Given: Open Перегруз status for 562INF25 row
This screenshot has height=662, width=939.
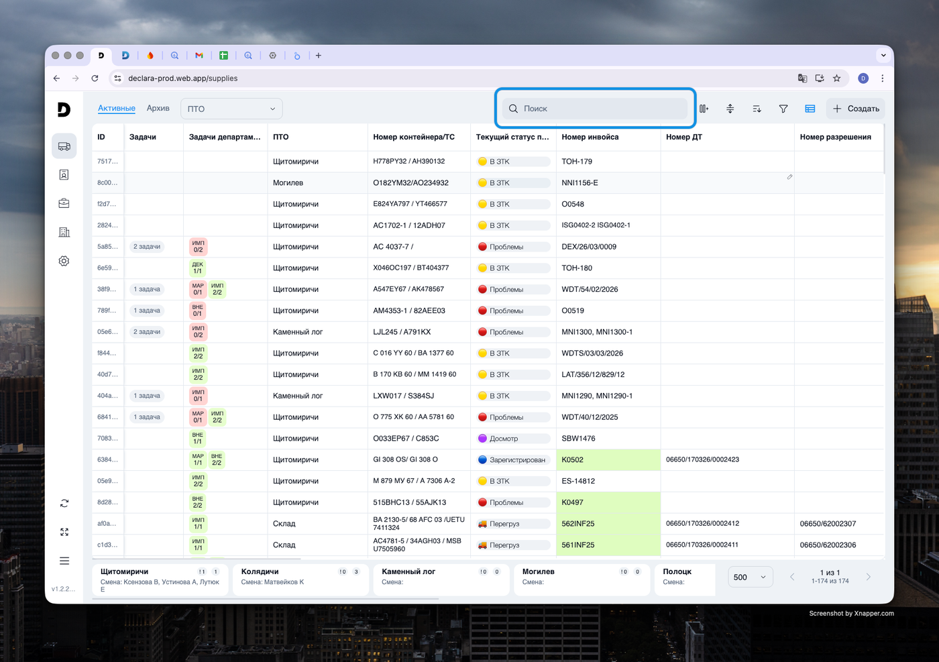Looking at the screenshot, I should tap(514, 524).
